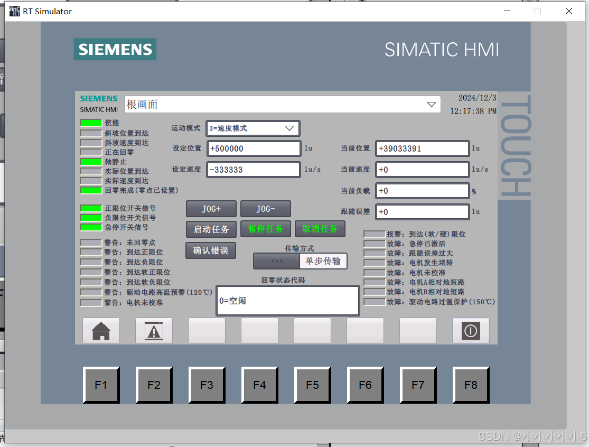
Task: Click the 负限位开关信号 label
Action: 130,218
